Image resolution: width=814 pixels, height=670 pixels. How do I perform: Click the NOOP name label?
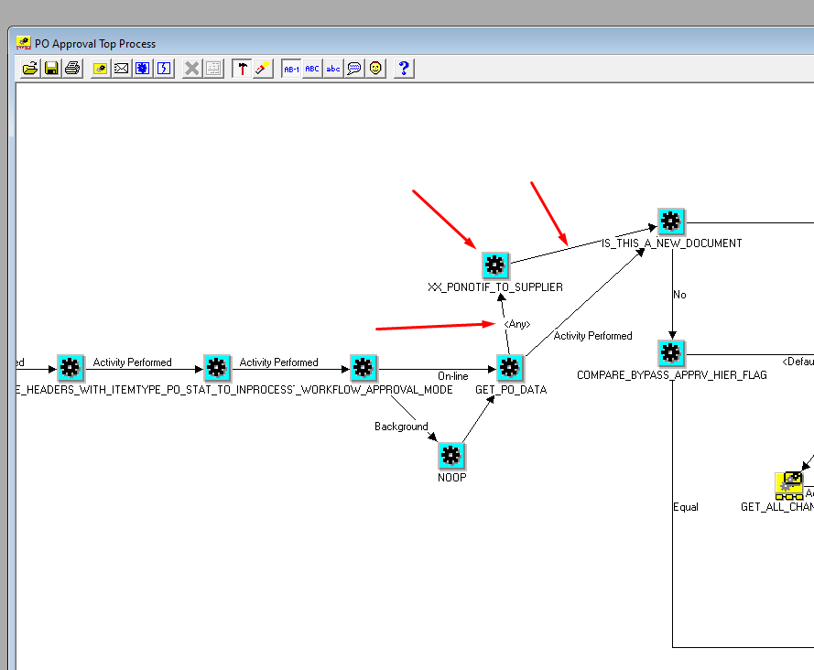(451, 477)
